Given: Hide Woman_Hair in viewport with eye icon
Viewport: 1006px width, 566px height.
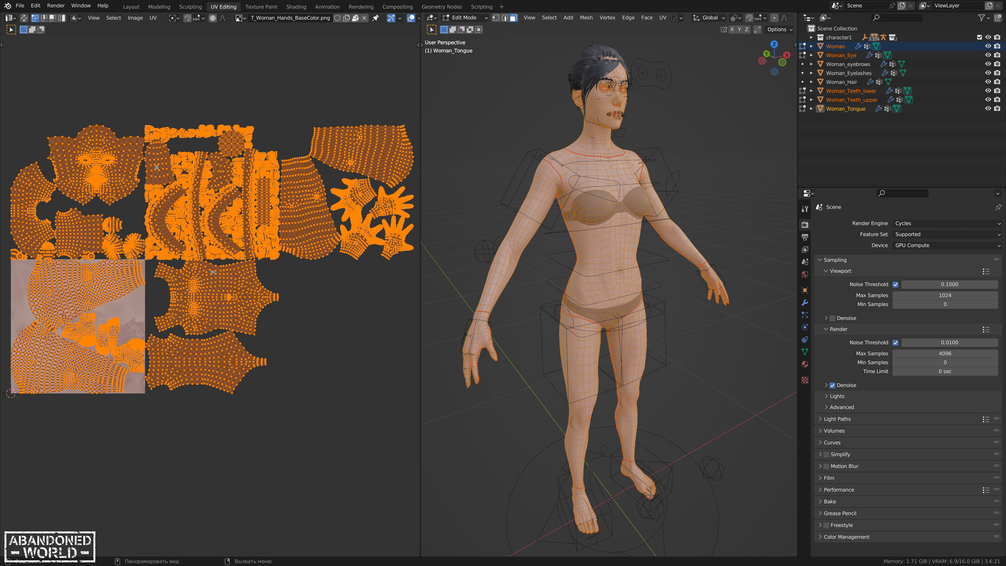Looking at the screenshot, I should pyautogui.click(x=988, y=82).
